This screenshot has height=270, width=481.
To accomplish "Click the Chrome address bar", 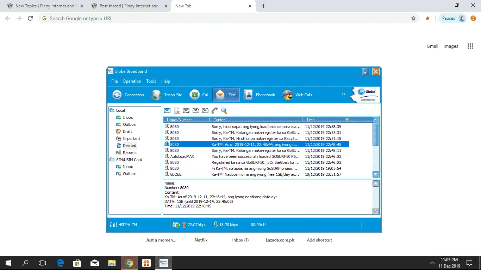I will pos(228,18).
